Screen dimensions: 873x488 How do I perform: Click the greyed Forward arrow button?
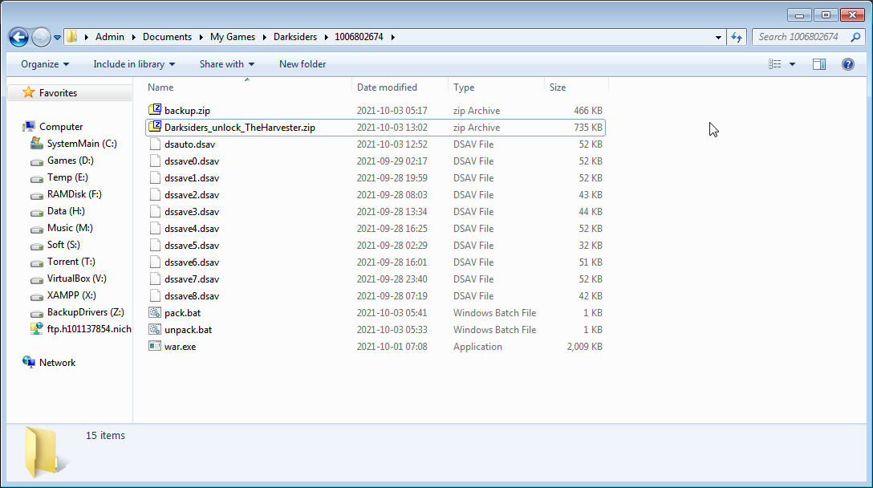[41, 38]
